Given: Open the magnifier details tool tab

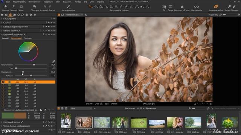Looking at the screenshot, I should point(23,15).
